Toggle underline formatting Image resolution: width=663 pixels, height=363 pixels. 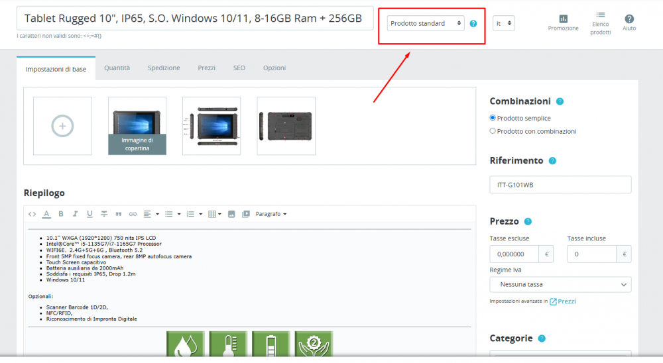(x=90, y=214)
